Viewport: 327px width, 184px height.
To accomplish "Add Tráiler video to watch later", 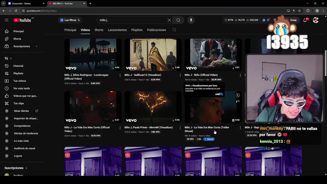I will [x=238, y=95].
